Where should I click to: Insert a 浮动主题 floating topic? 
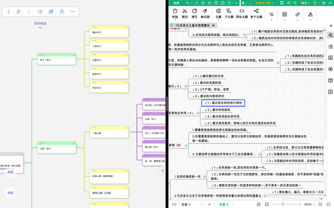coord(242,13)
